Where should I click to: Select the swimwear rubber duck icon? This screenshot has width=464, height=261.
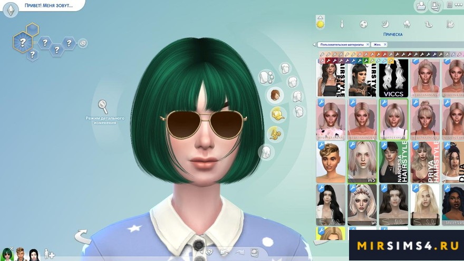pos(428,24)
